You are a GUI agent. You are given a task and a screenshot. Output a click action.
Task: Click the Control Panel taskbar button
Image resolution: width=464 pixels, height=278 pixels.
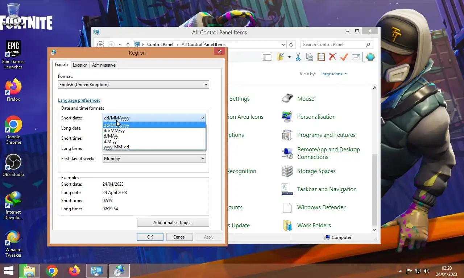(x=96, y=271)
